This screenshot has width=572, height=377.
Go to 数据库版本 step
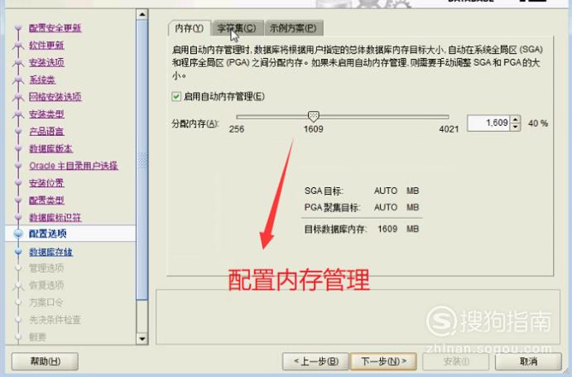point(50,148)
